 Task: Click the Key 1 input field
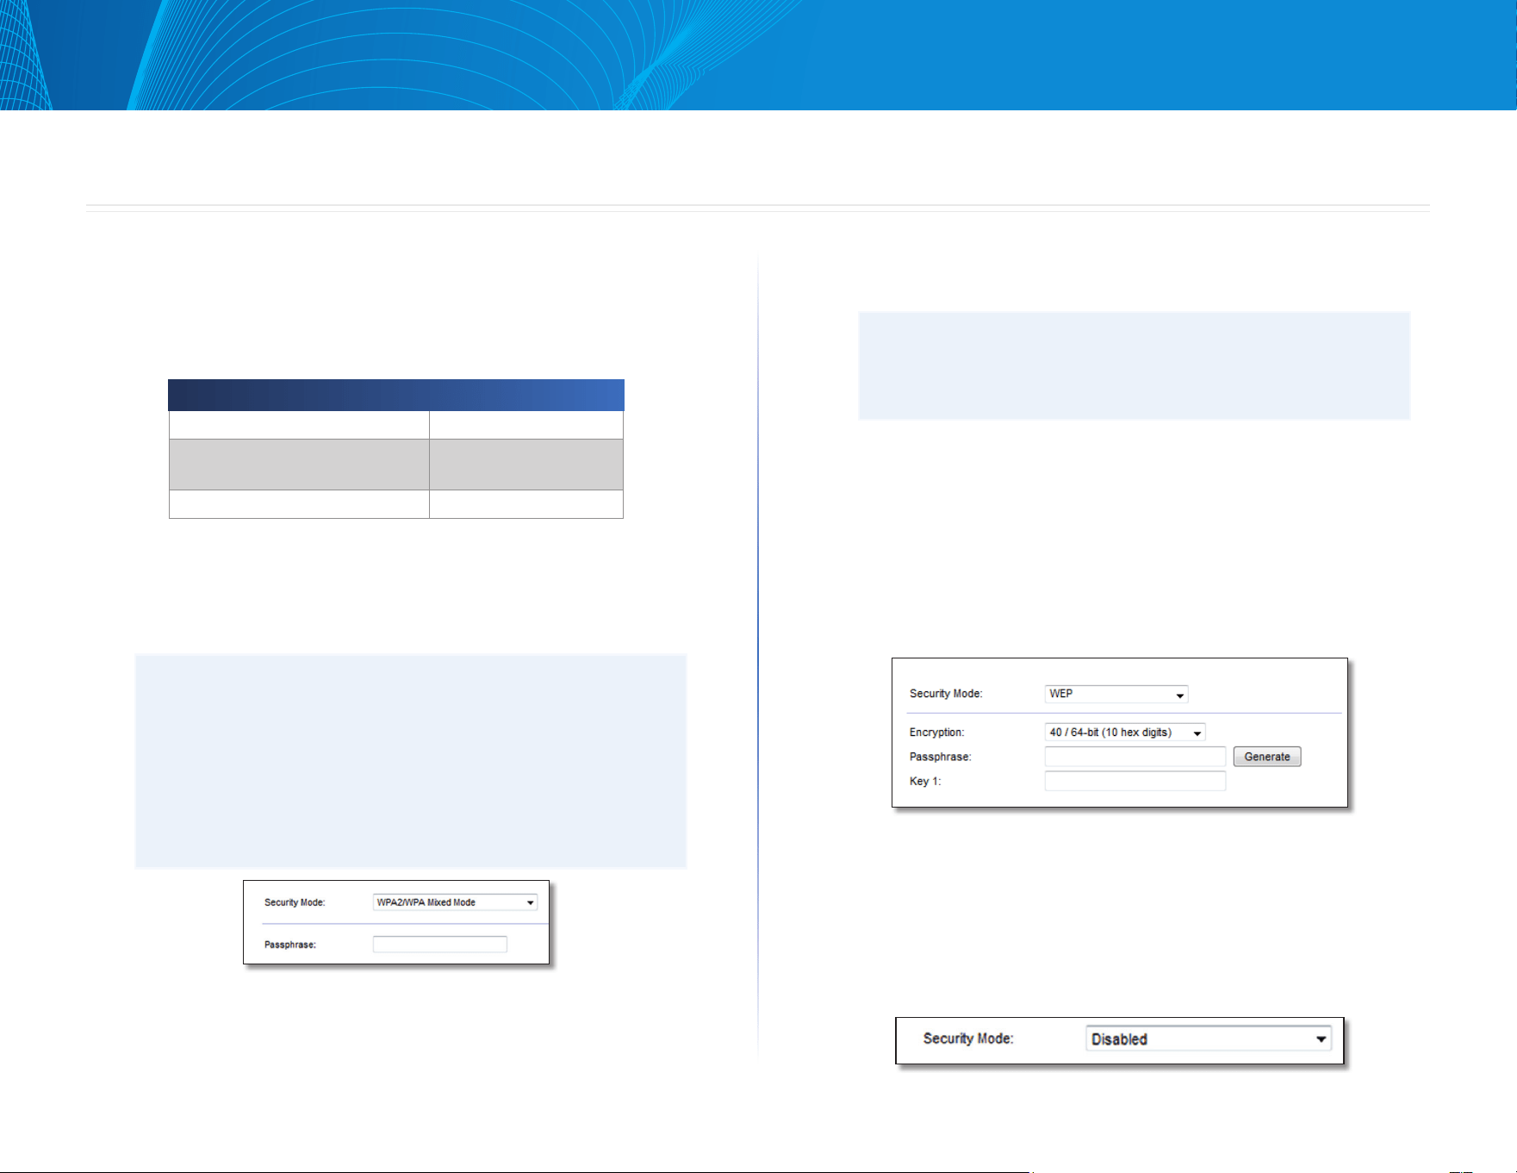point(1135,781)
